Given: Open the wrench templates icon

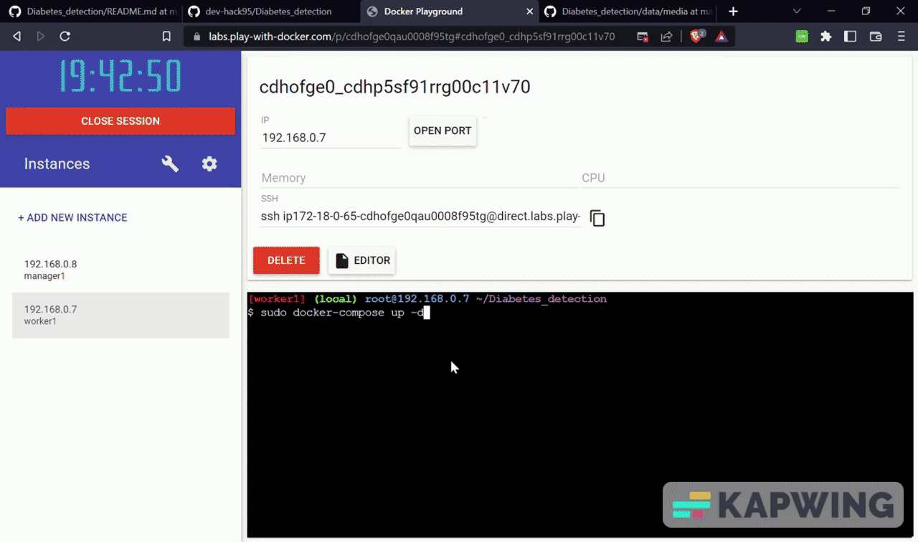Looking at the screenshot, I should click(x=170, y=164).
